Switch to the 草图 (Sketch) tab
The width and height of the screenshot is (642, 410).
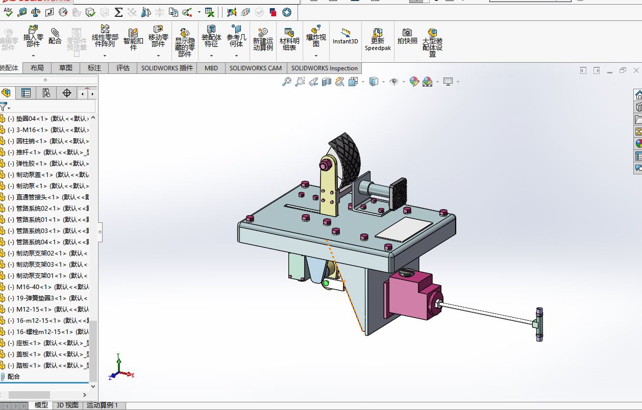click(66, 68)
